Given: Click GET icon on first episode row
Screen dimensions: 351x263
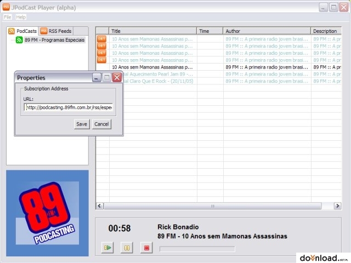Looking at the screenshot, I should click(101, 39).
